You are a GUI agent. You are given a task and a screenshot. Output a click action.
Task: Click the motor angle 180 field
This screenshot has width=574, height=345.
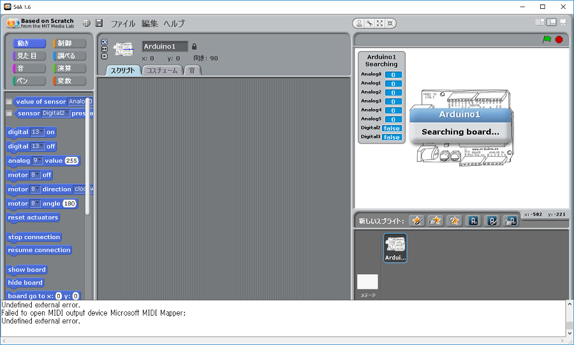(70, 203)
